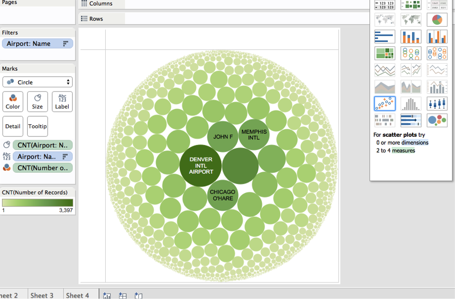The width and height of the screenshot is (455, 299).
Task: Choose the Gantt chart type
Action: click(x=385, y=120)
